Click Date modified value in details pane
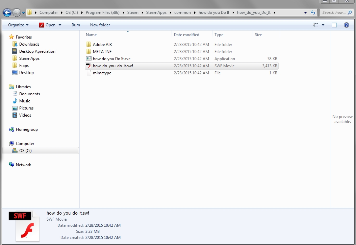Screen dimensions: 356x245 tap(103, 225)
